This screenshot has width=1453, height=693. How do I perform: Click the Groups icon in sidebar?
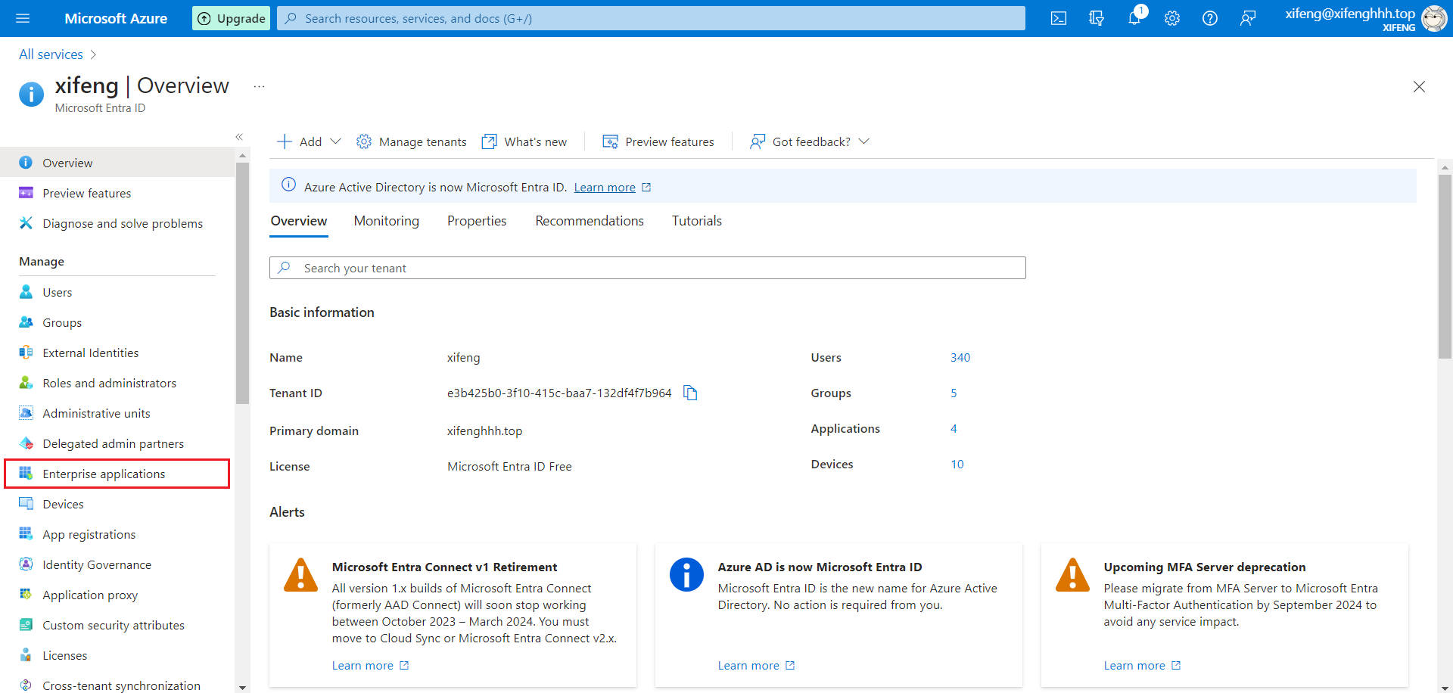[26, 322]
